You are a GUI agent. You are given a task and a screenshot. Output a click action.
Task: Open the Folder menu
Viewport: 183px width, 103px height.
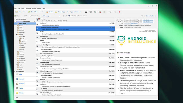[34, 8]
